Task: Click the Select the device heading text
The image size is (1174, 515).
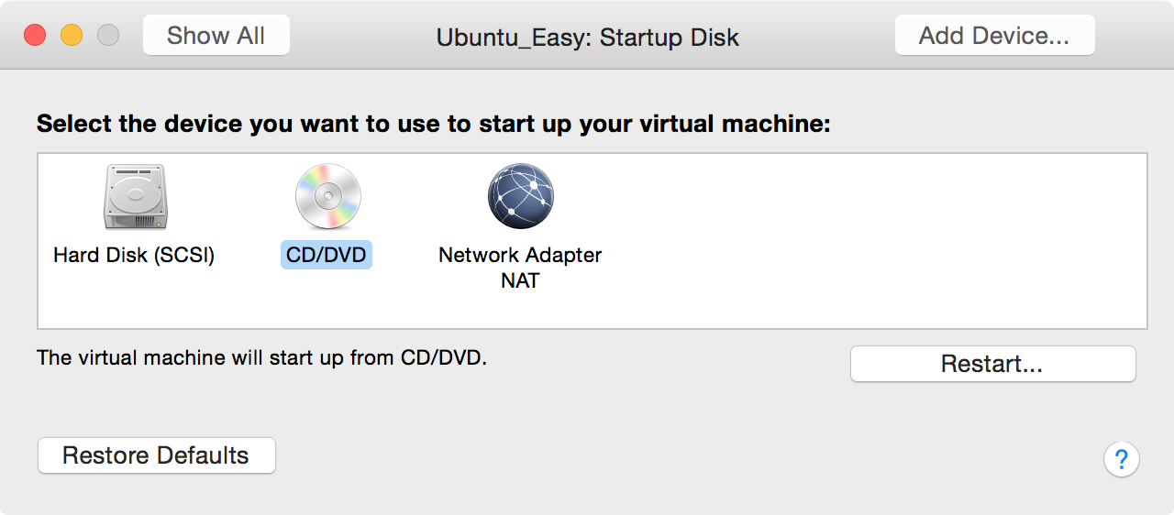Action: [x=433, y=124]
